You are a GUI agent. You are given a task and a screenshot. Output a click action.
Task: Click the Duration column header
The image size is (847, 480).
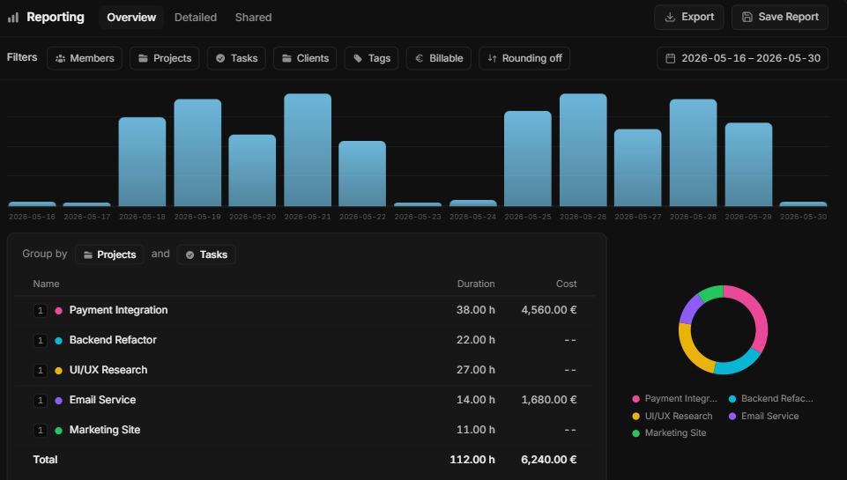tap(476, 284)
